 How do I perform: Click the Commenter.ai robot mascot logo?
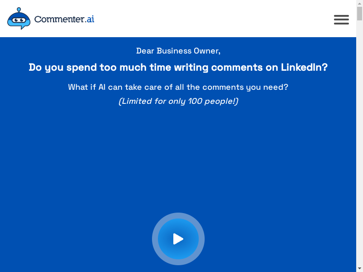(19, 19)
